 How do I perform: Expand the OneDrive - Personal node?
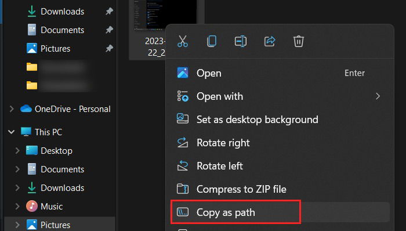[12, 109]
